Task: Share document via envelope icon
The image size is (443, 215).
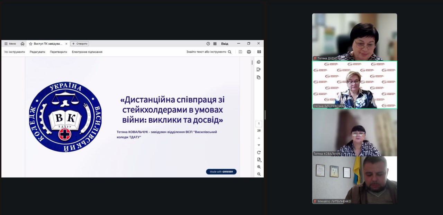Action: click(x=259, y=52)
